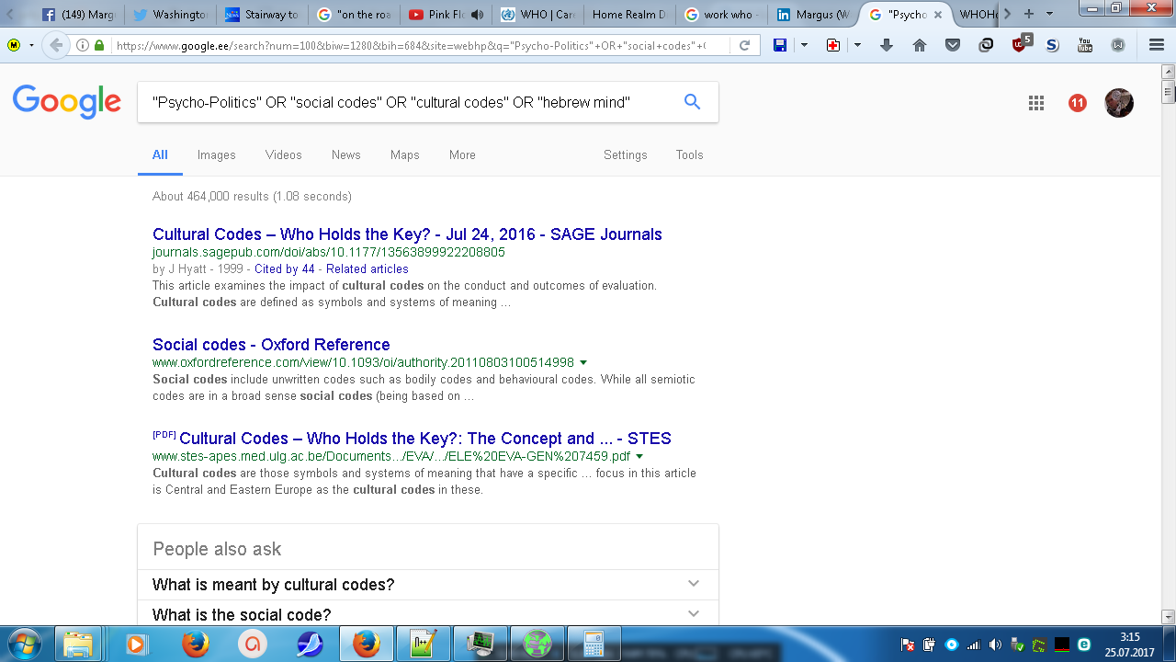Image resolution: width=1176 pixels, height=662 pixels.
Task: Open the save icon dropdown arrow
Action: click(804, 45)
